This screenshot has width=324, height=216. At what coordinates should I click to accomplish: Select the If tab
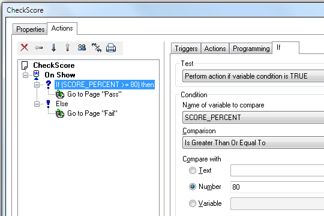click(x=286, y=47)
